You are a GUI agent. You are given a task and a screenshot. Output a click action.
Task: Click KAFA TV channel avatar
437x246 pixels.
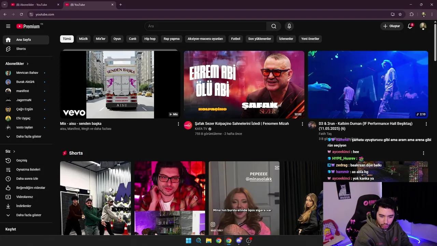tap(188, 125)
